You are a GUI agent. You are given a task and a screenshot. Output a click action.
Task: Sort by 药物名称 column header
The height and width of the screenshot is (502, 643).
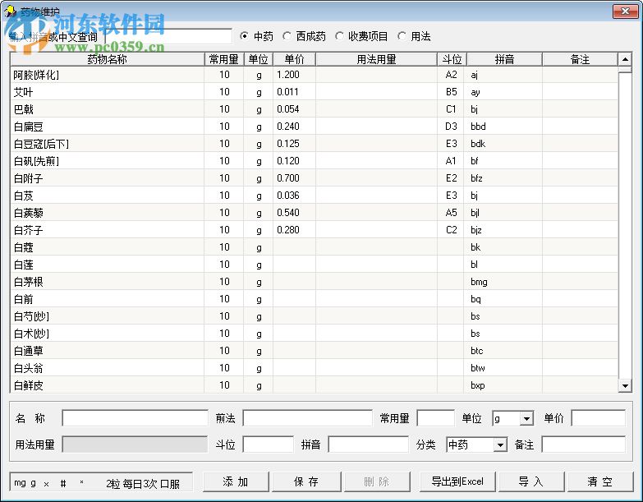[107, 59]
